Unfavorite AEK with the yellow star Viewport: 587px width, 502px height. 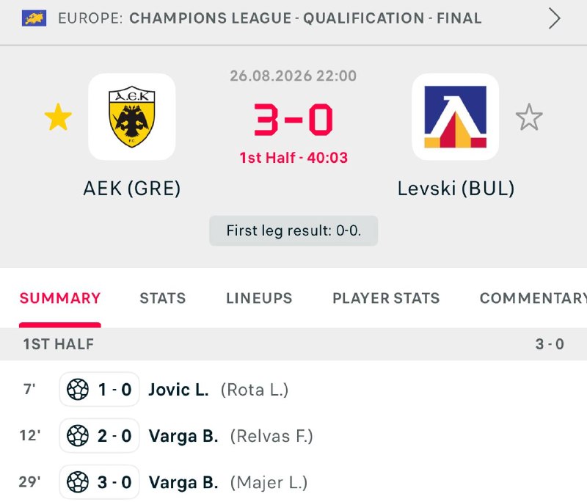(58, 117)
